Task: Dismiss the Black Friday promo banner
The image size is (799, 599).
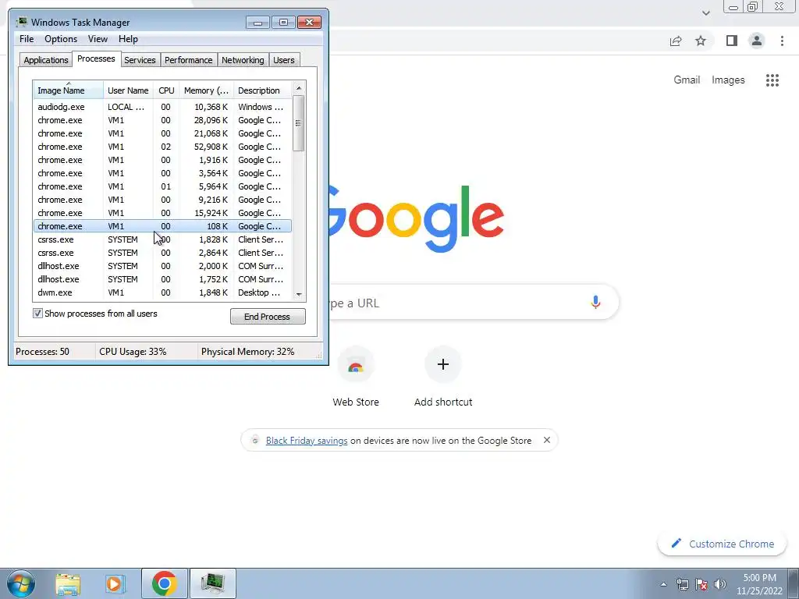Action: coord(547,440)
